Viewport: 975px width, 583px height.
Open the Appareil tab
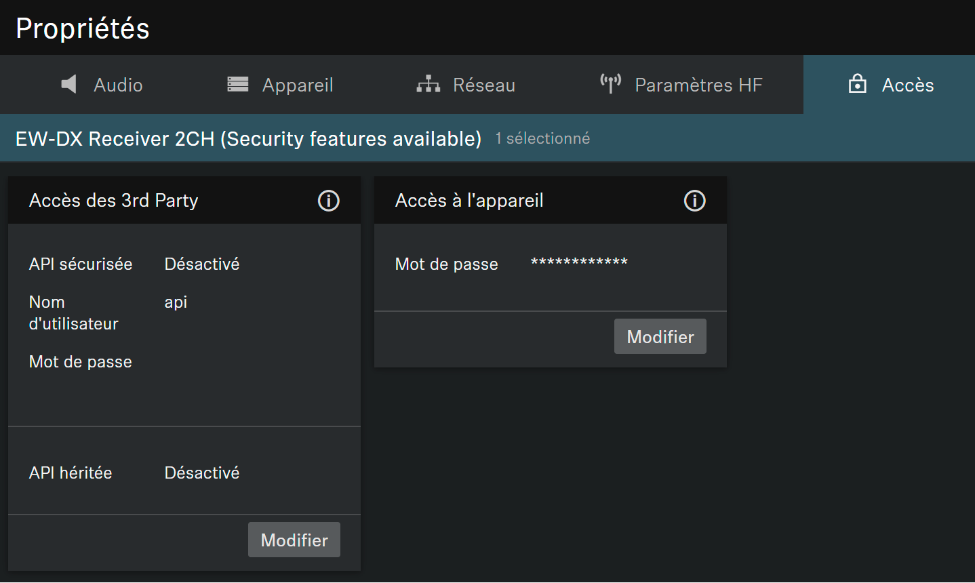click(298, 85)
